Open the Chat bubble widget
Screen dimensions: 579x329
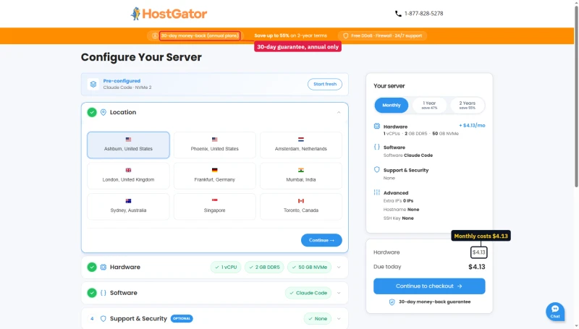[555, 312]
